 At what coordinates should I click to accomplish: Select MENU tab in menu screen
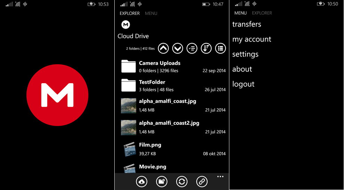(240, 13)
